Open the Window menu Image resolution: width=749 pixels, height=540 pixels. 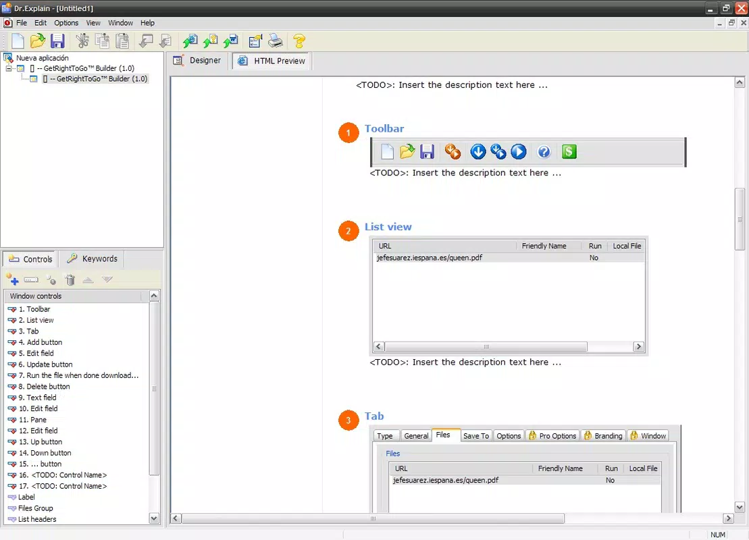[120, 23]
